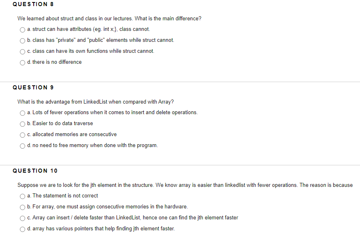Screen dimensions: 360x247
Task: Click the QUESTION 9 heading
Action: tap(33, 87)
